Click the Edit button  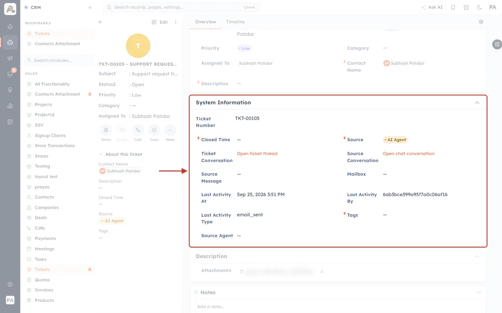[x=160, y=22]
